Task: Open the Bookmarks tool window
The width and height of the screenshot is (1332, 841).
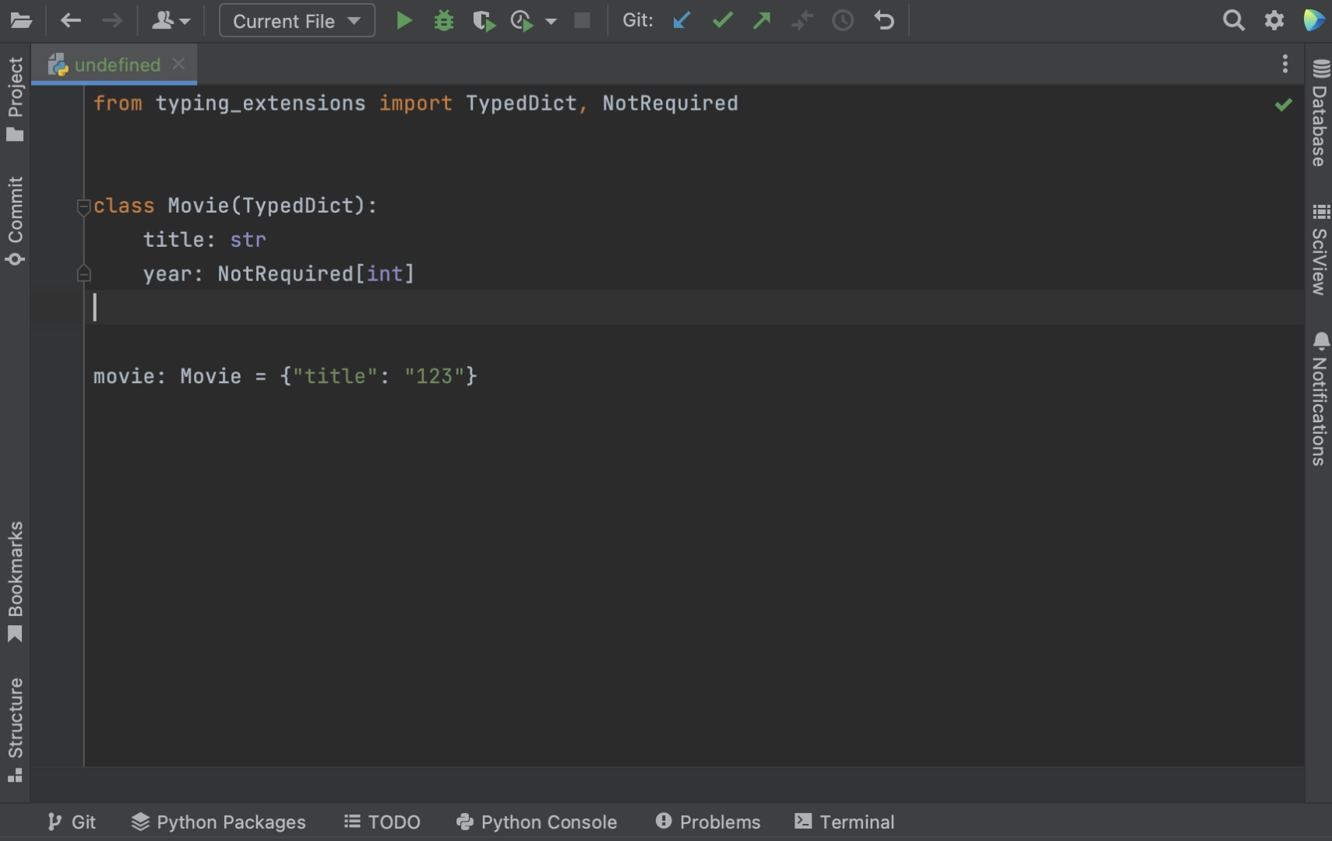Action: 15,582
